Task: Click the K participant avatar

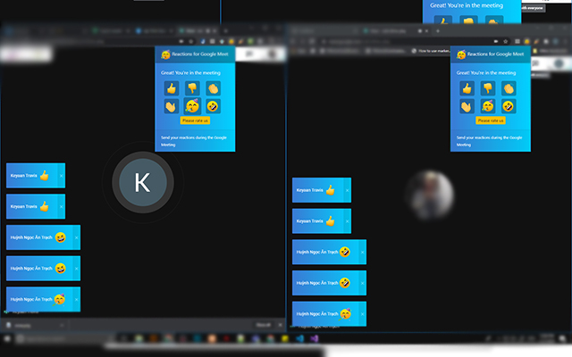Action: pyautogui.click(x=141, y=182)
